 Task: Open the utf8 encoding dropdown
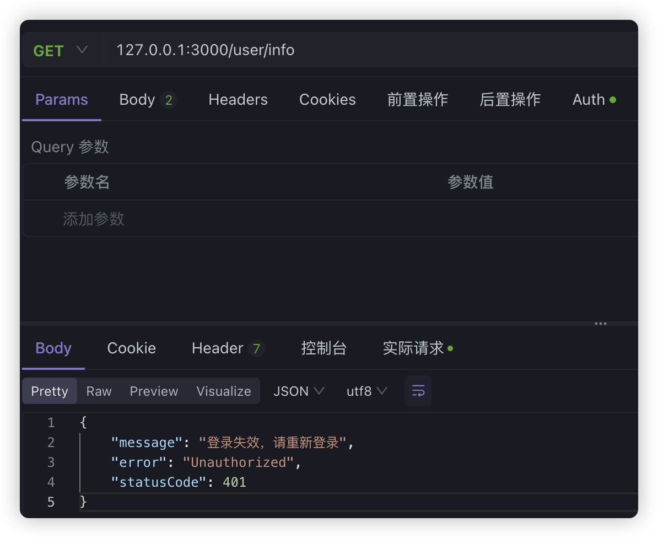coord(366,391)
